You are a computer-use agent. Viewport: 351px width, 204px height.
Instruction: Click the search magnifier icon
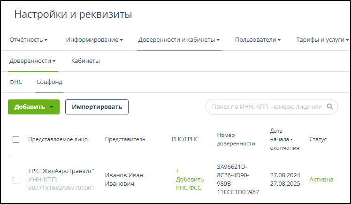click(x=330, y=107)
